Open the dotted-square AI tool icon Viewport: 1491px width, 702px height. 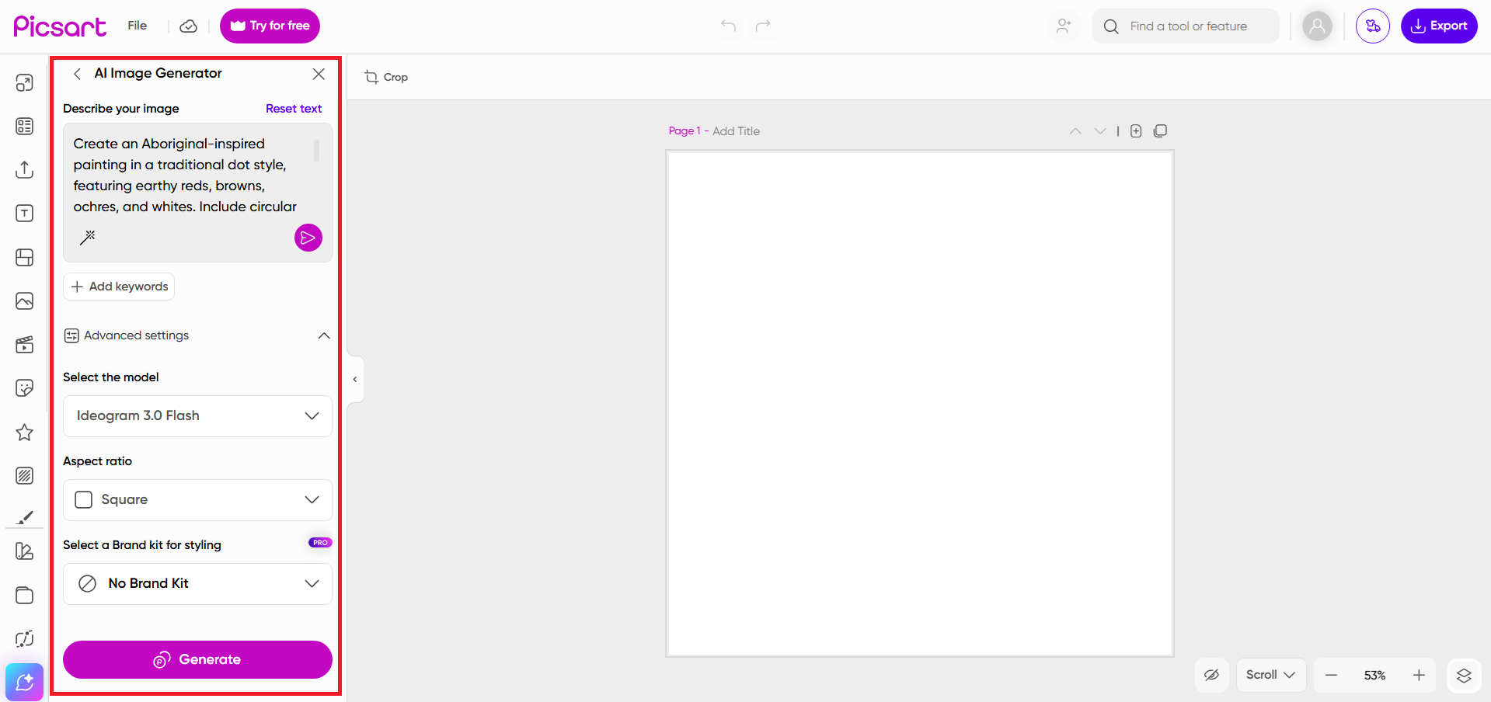(x=25, y=638)
